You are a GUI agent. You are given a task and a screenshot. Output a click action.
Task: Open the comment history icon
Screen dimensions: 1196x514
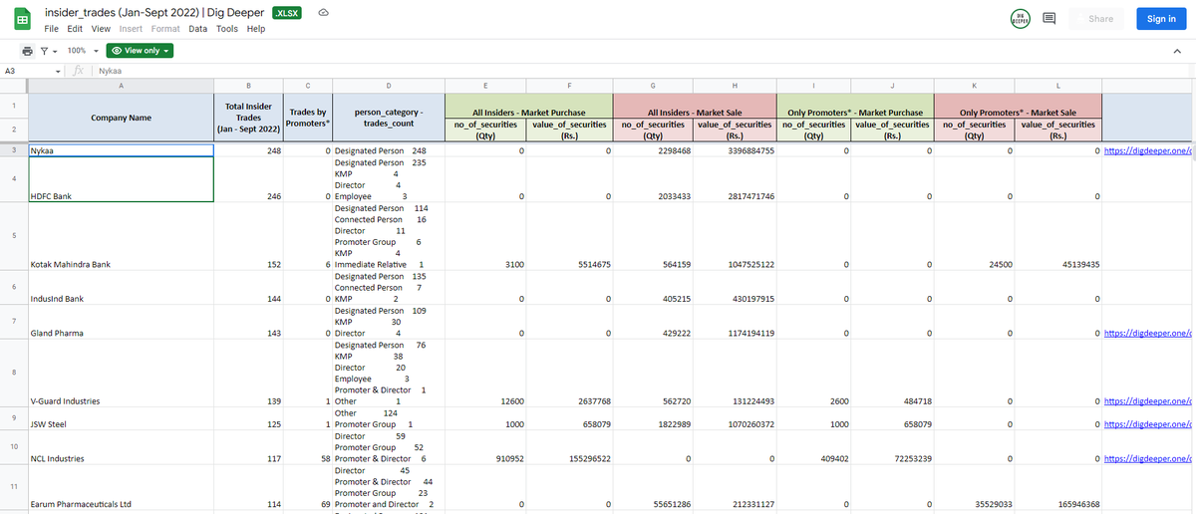[x=1048, y=19]
